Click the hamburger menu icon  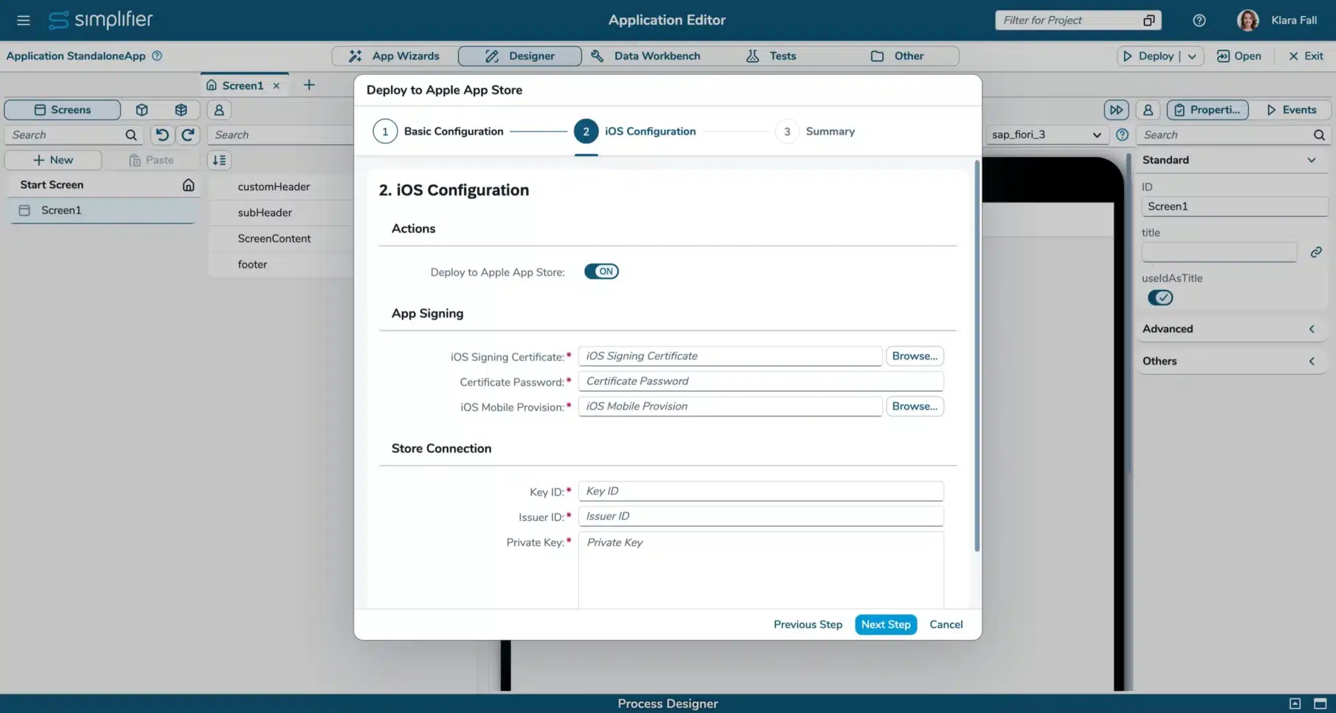coord(23,20)
